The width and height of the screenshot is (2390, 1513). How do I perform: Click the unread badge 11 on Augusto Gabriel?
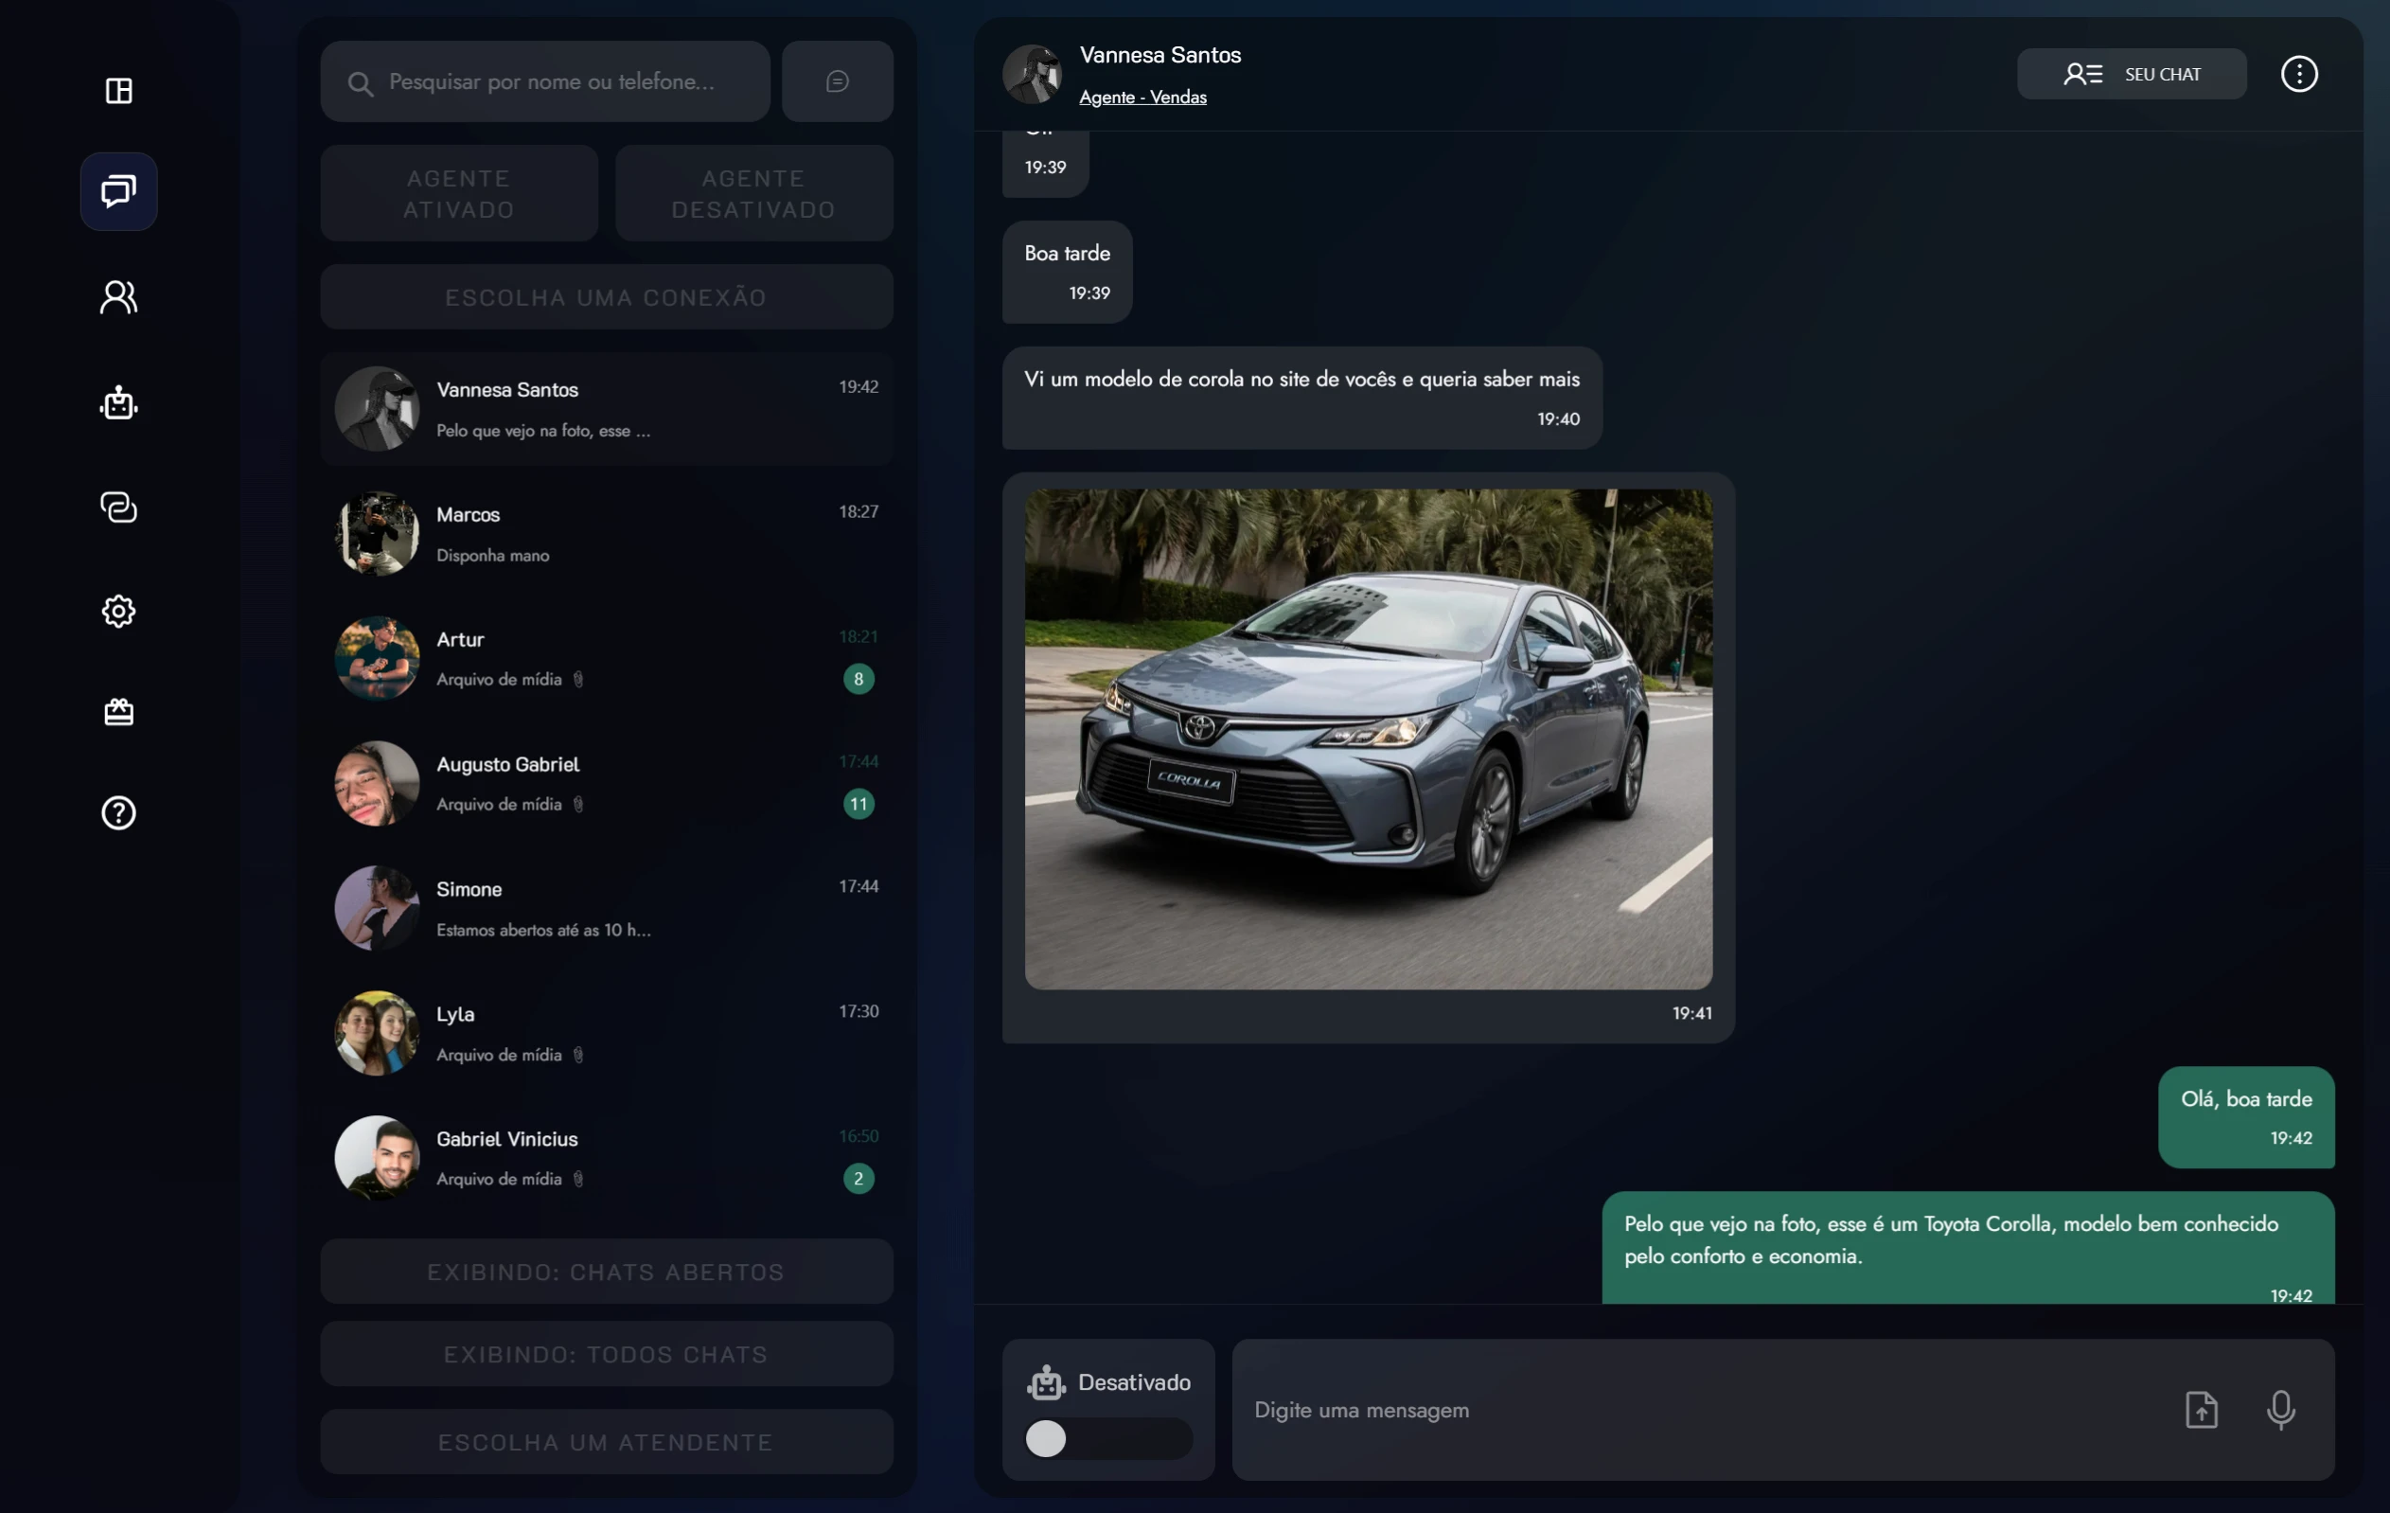[x=859, y=804]
